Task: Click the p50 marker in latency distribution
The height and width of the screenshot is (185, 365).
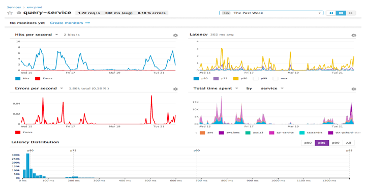Action: point(31,150)
